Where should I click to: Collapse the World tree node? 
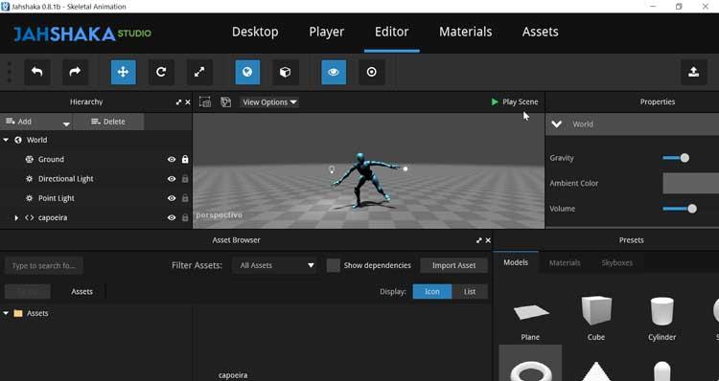pos(6,140)
